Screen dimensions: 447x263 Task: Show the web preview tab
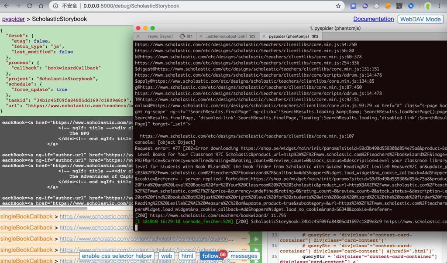pyautogui.click(x=166, y=256)
